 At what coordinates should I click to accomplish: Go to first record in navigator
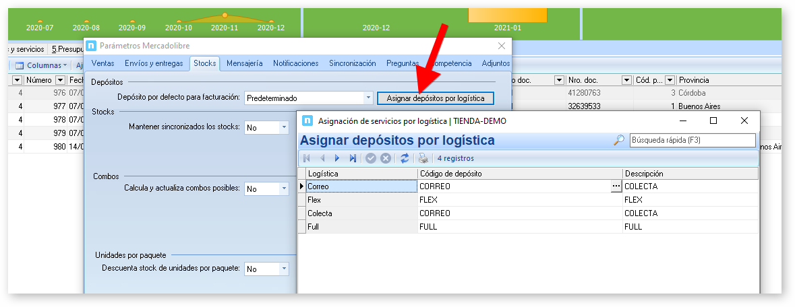click(x=307, y=158)
